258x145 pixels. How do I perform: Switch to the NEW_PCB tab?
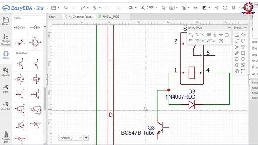113,17
